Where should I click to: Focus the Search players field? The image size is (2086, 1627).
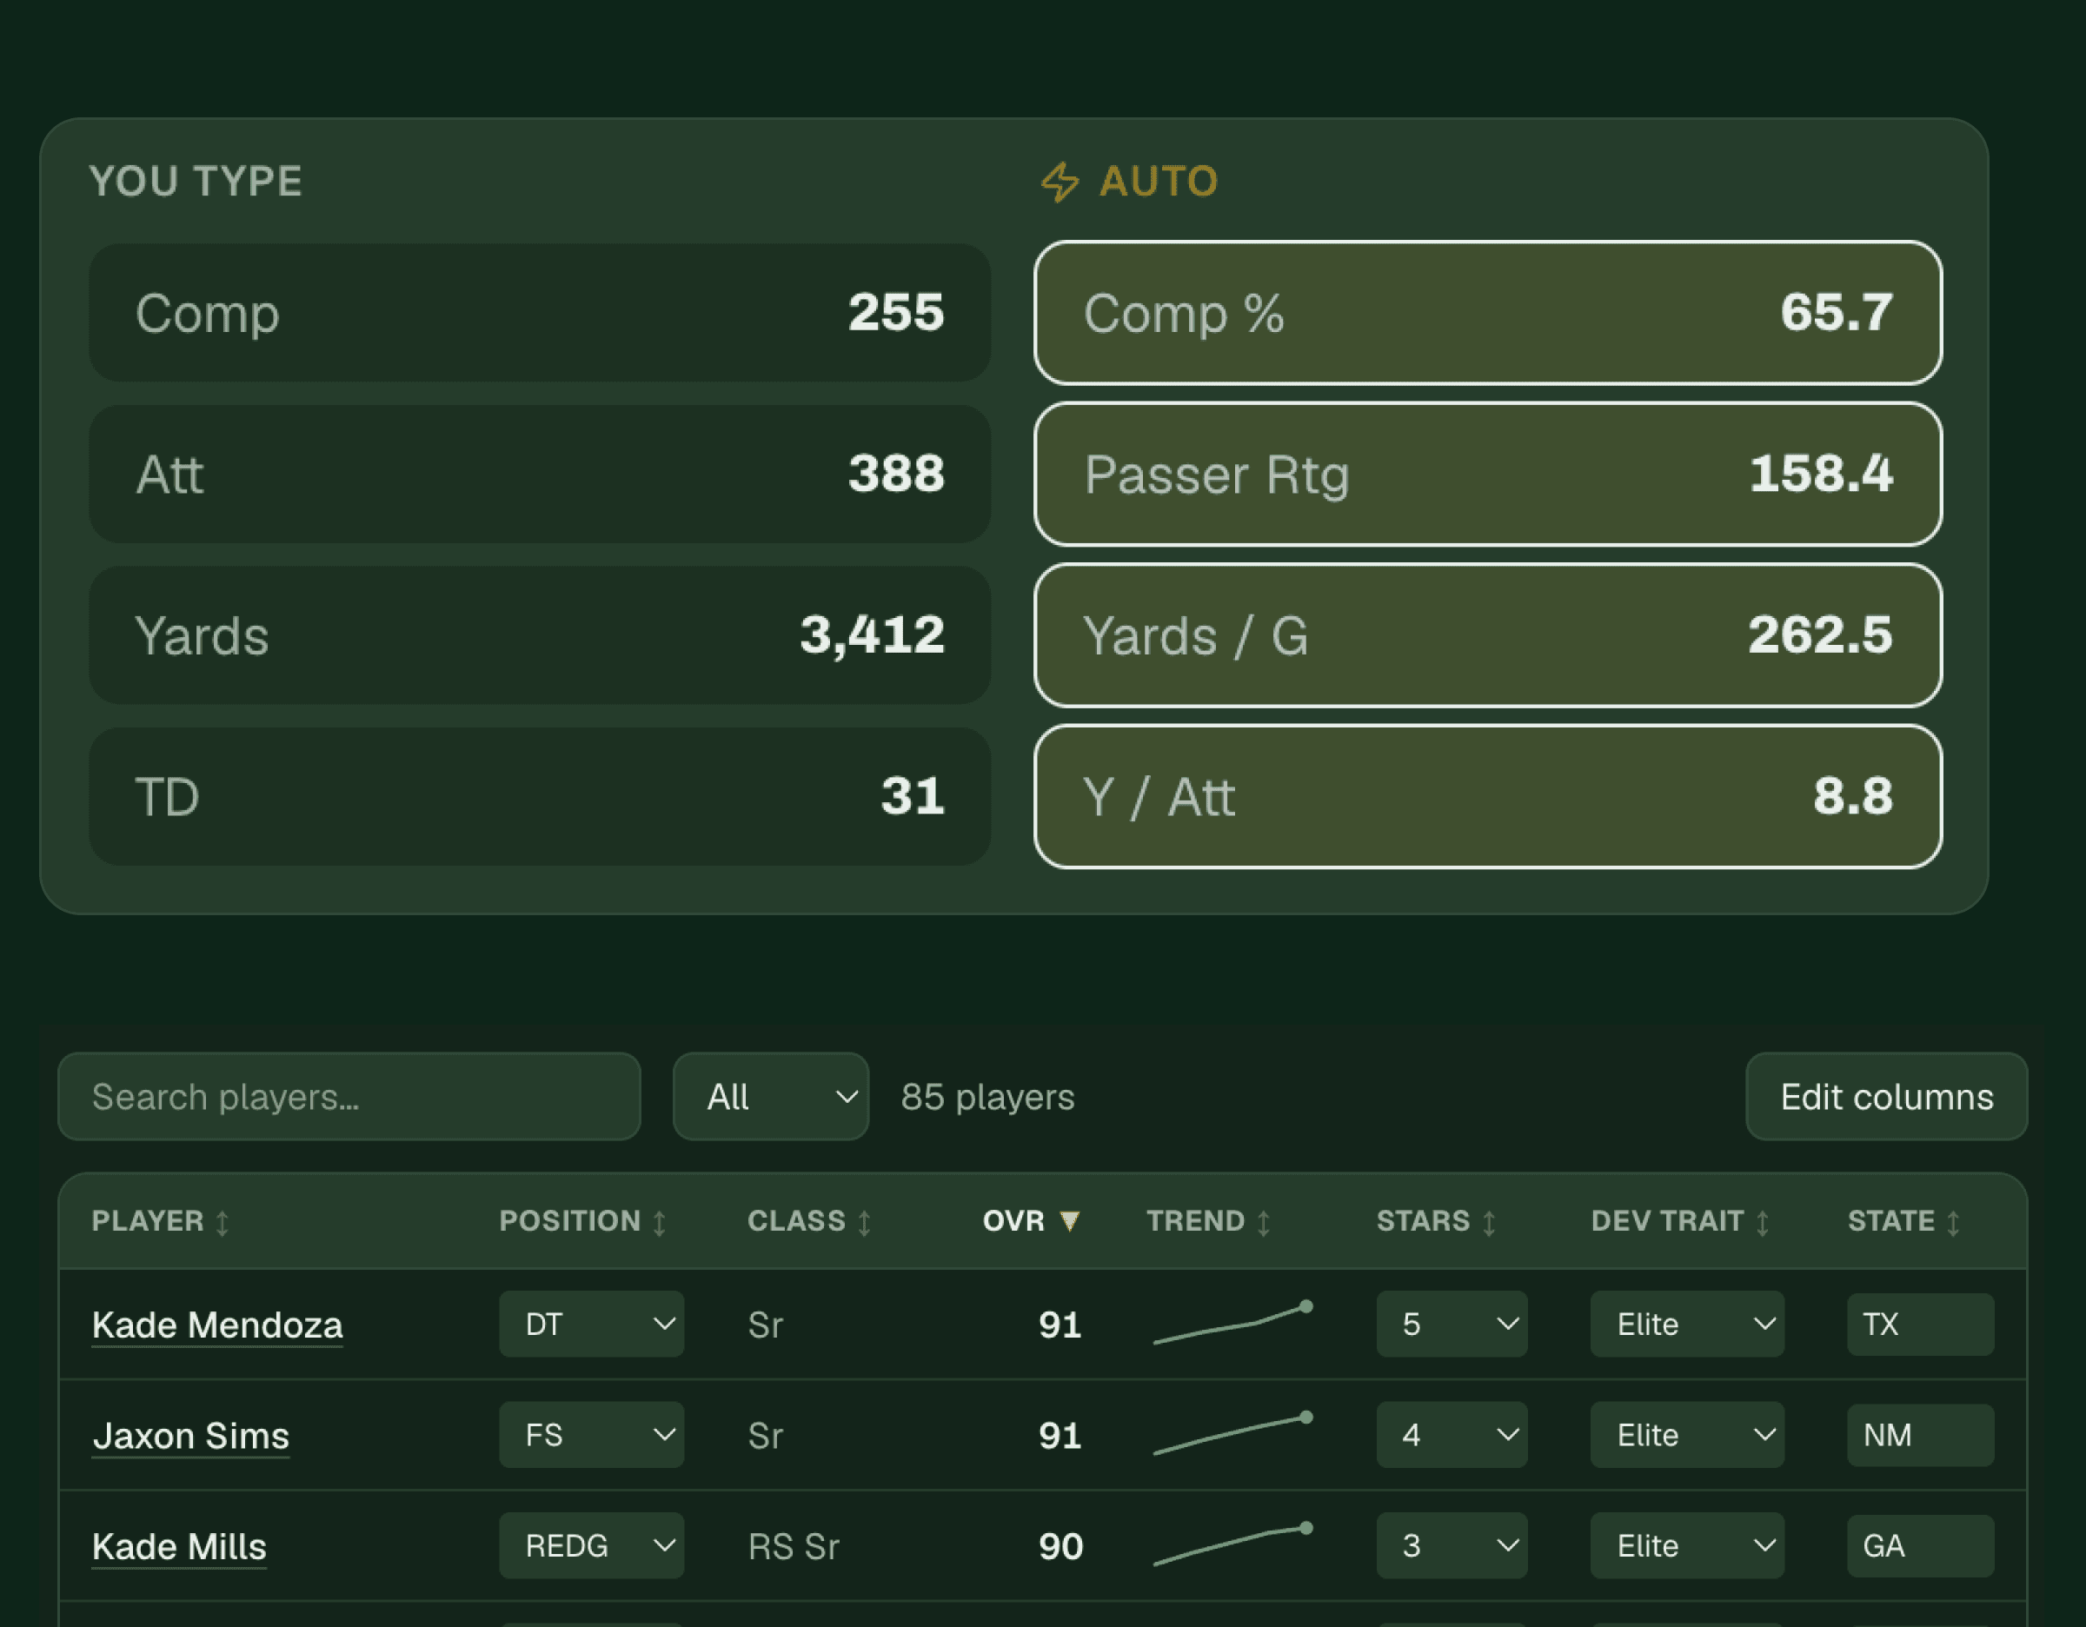coord(349,1096)
